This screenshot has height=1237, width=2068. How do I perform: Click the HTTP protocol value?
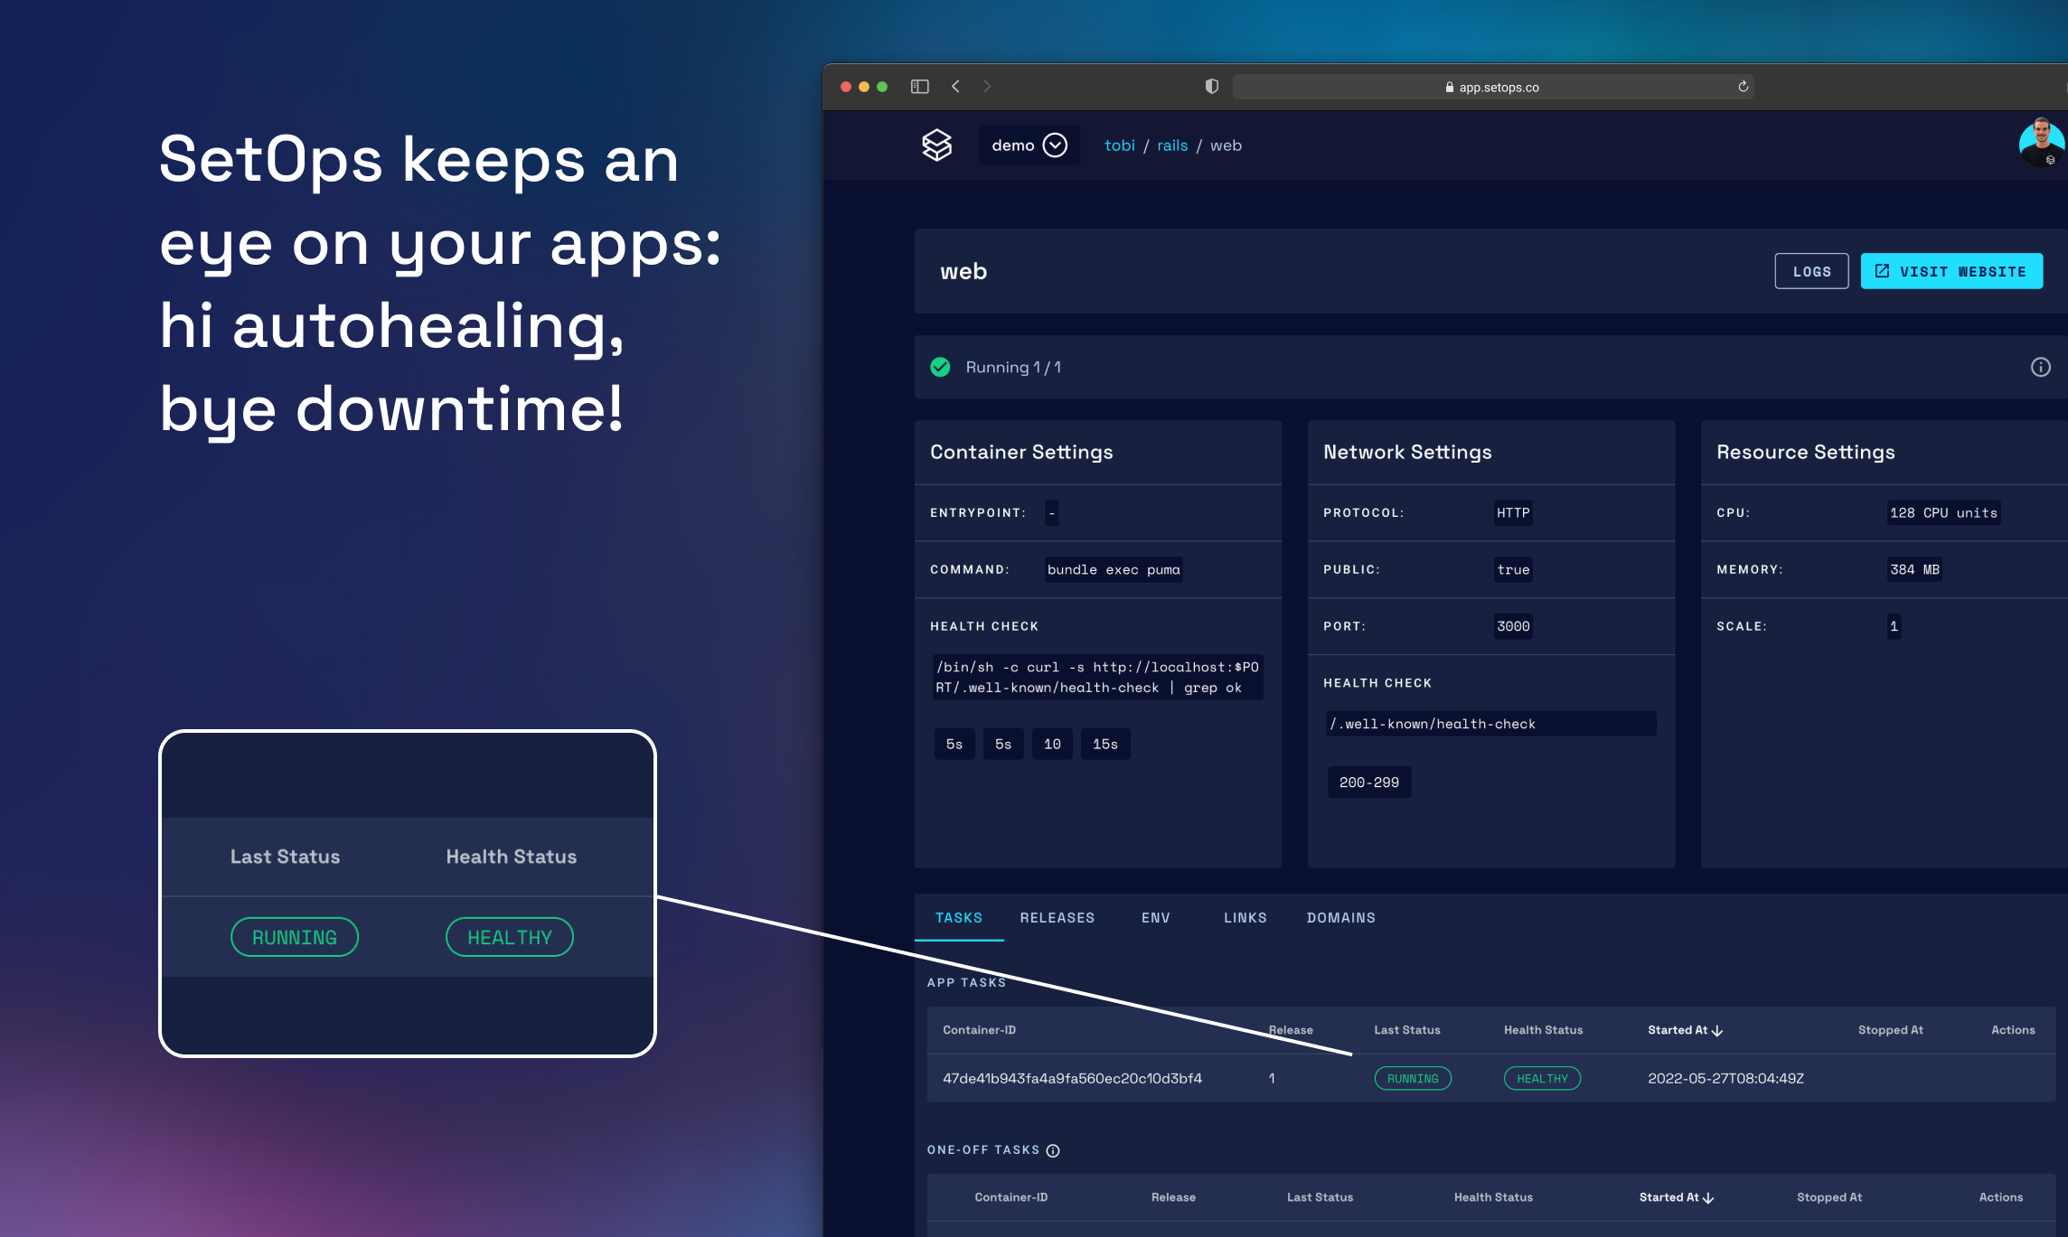1513,512
